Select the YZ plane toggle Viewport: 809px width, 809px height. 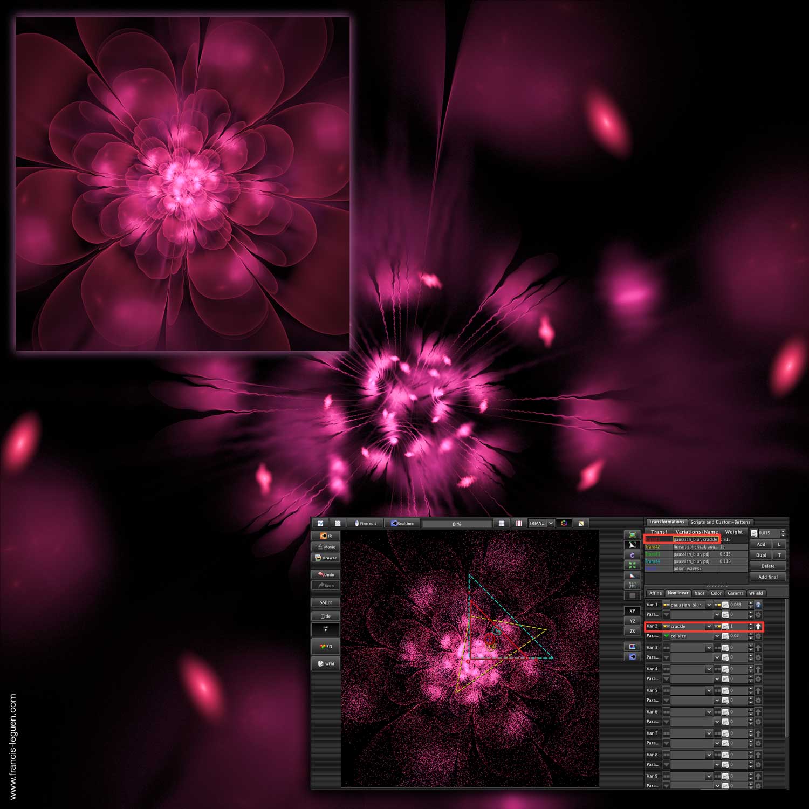[x=632, y=621]
